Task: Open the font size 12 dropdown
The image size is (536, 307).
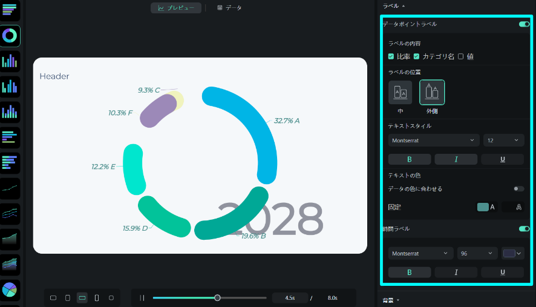Action: (503, 140)
